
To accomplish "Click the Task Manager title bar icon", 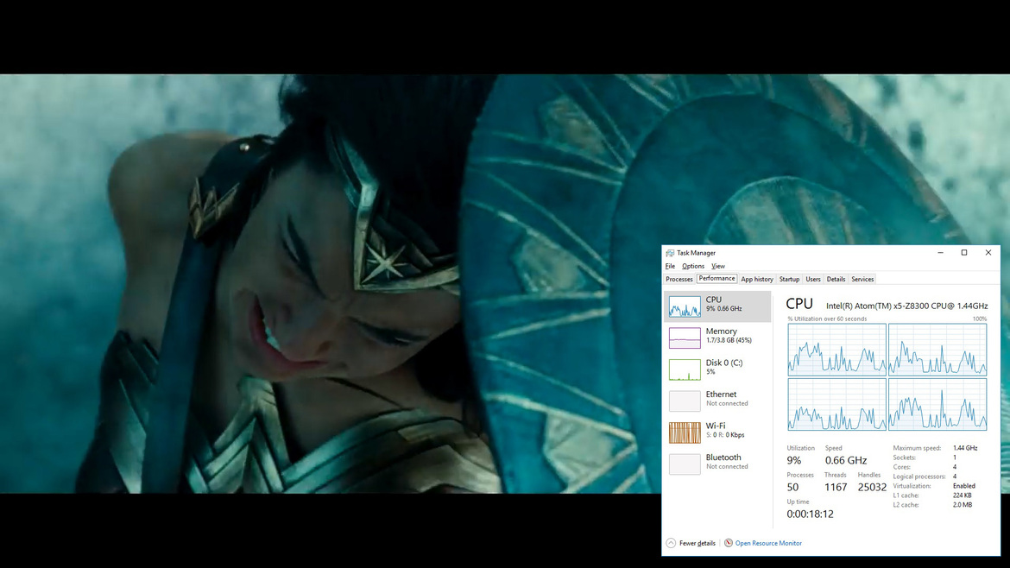I will 670,253.
